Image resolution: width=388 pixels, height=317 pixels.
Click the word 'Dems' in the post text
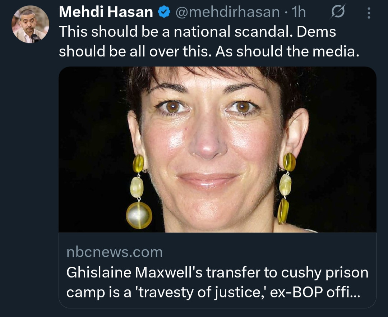coord(316,32)
